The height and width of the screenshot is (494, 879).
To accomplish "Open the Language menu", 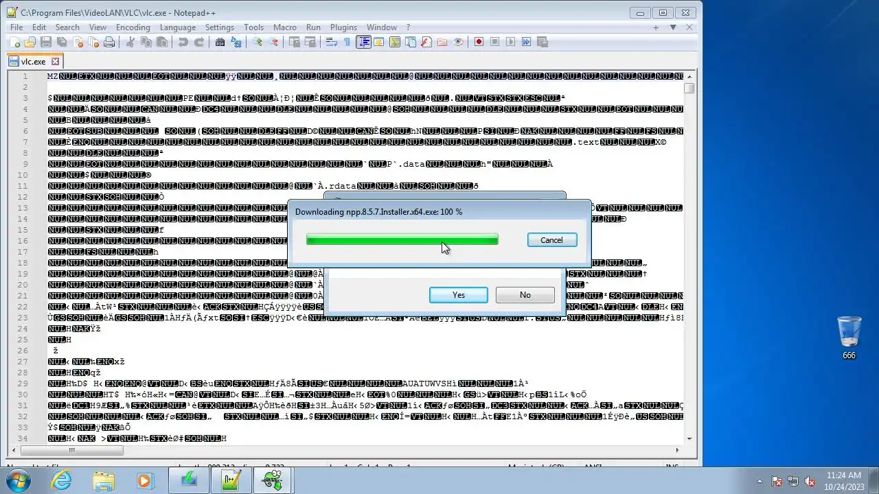I will point(178,27).
